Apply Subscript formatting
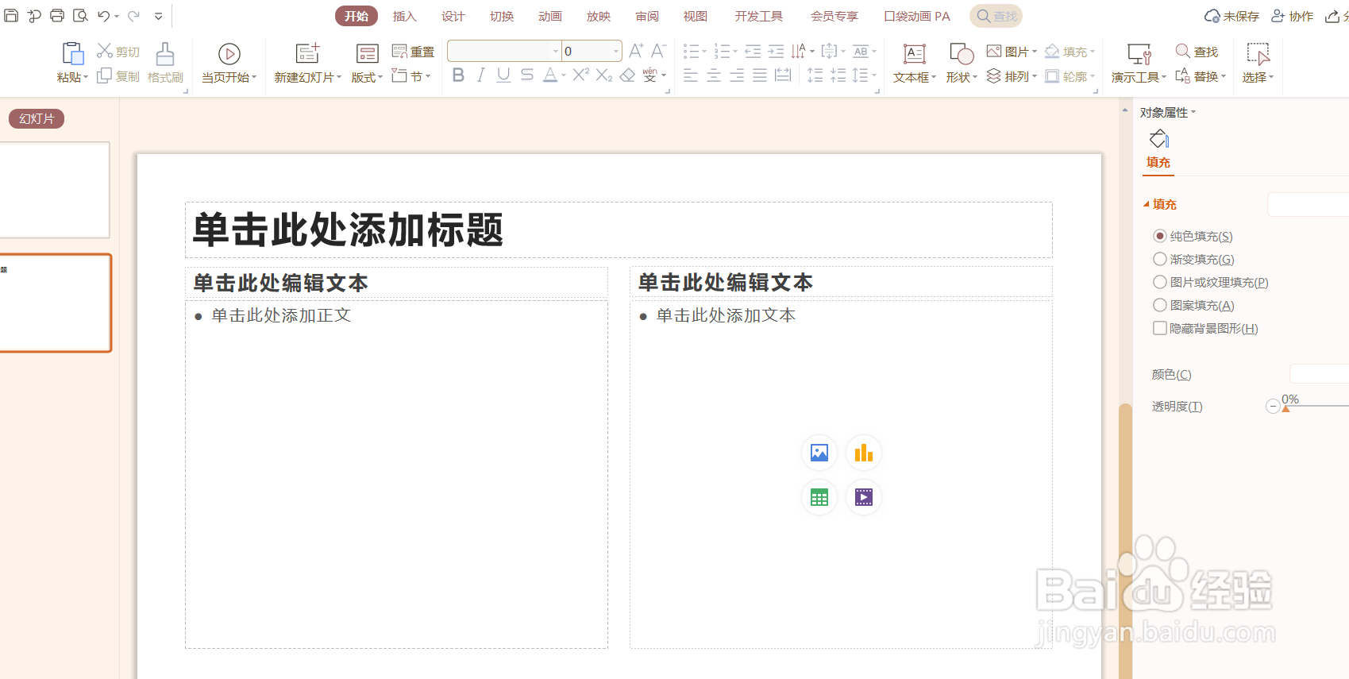1349x679 pixels. [604, 75]
